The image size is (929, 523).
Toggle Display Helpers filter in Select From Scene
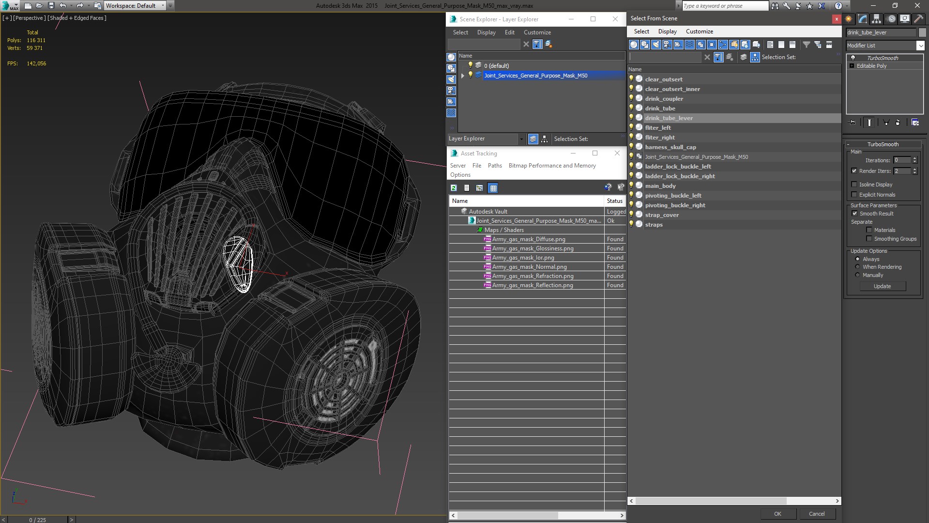pyautogui.click(x=678, y=45)
